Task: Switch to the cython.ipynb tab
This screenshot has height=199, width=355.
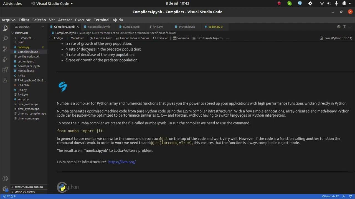Action: point(187,27)
